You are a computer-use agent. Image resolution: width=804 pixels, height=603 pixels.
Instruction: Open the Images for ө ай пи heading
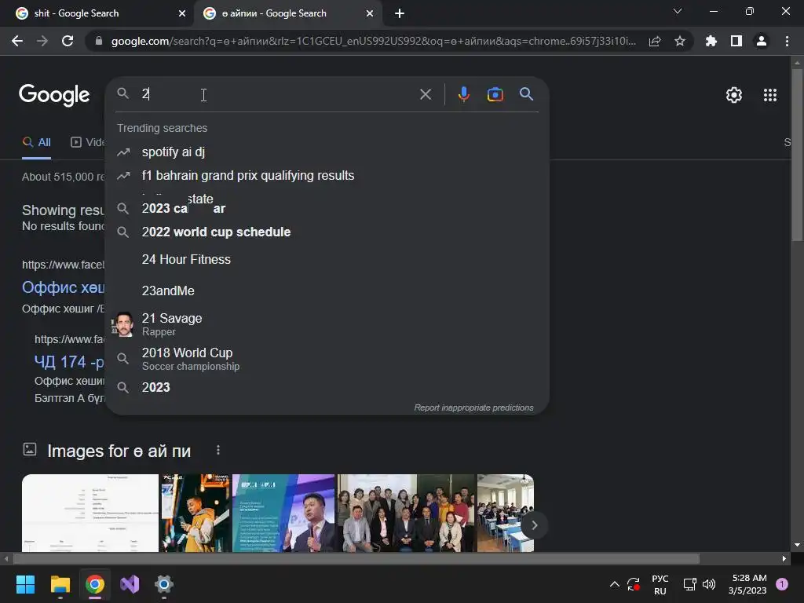coord(119,451)
